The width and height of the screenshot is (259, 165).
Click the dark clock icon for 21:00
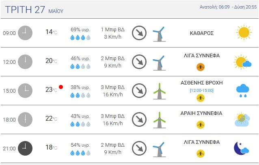coord(25,148)
